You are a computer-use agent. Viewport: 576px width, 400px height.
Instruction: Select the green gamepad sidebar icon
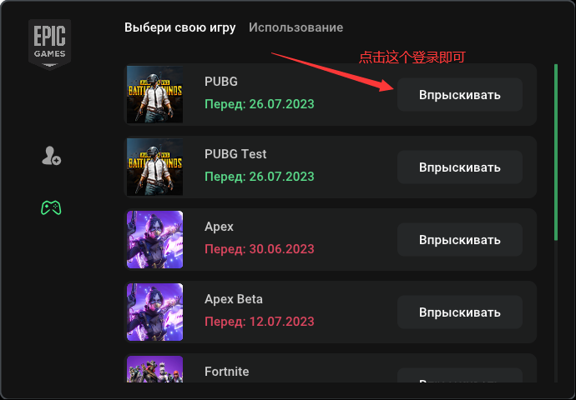click(x=51, y=207)
